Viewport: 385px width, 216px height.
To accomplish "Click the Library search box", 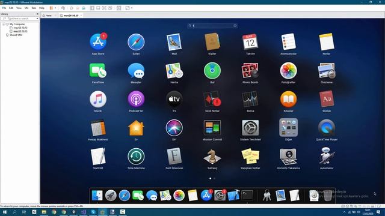I will 20,19.
